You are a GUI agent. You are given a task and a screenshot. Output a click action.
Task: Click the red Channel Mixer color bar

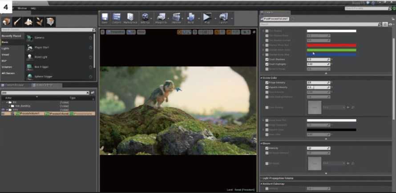pos(331,45)
